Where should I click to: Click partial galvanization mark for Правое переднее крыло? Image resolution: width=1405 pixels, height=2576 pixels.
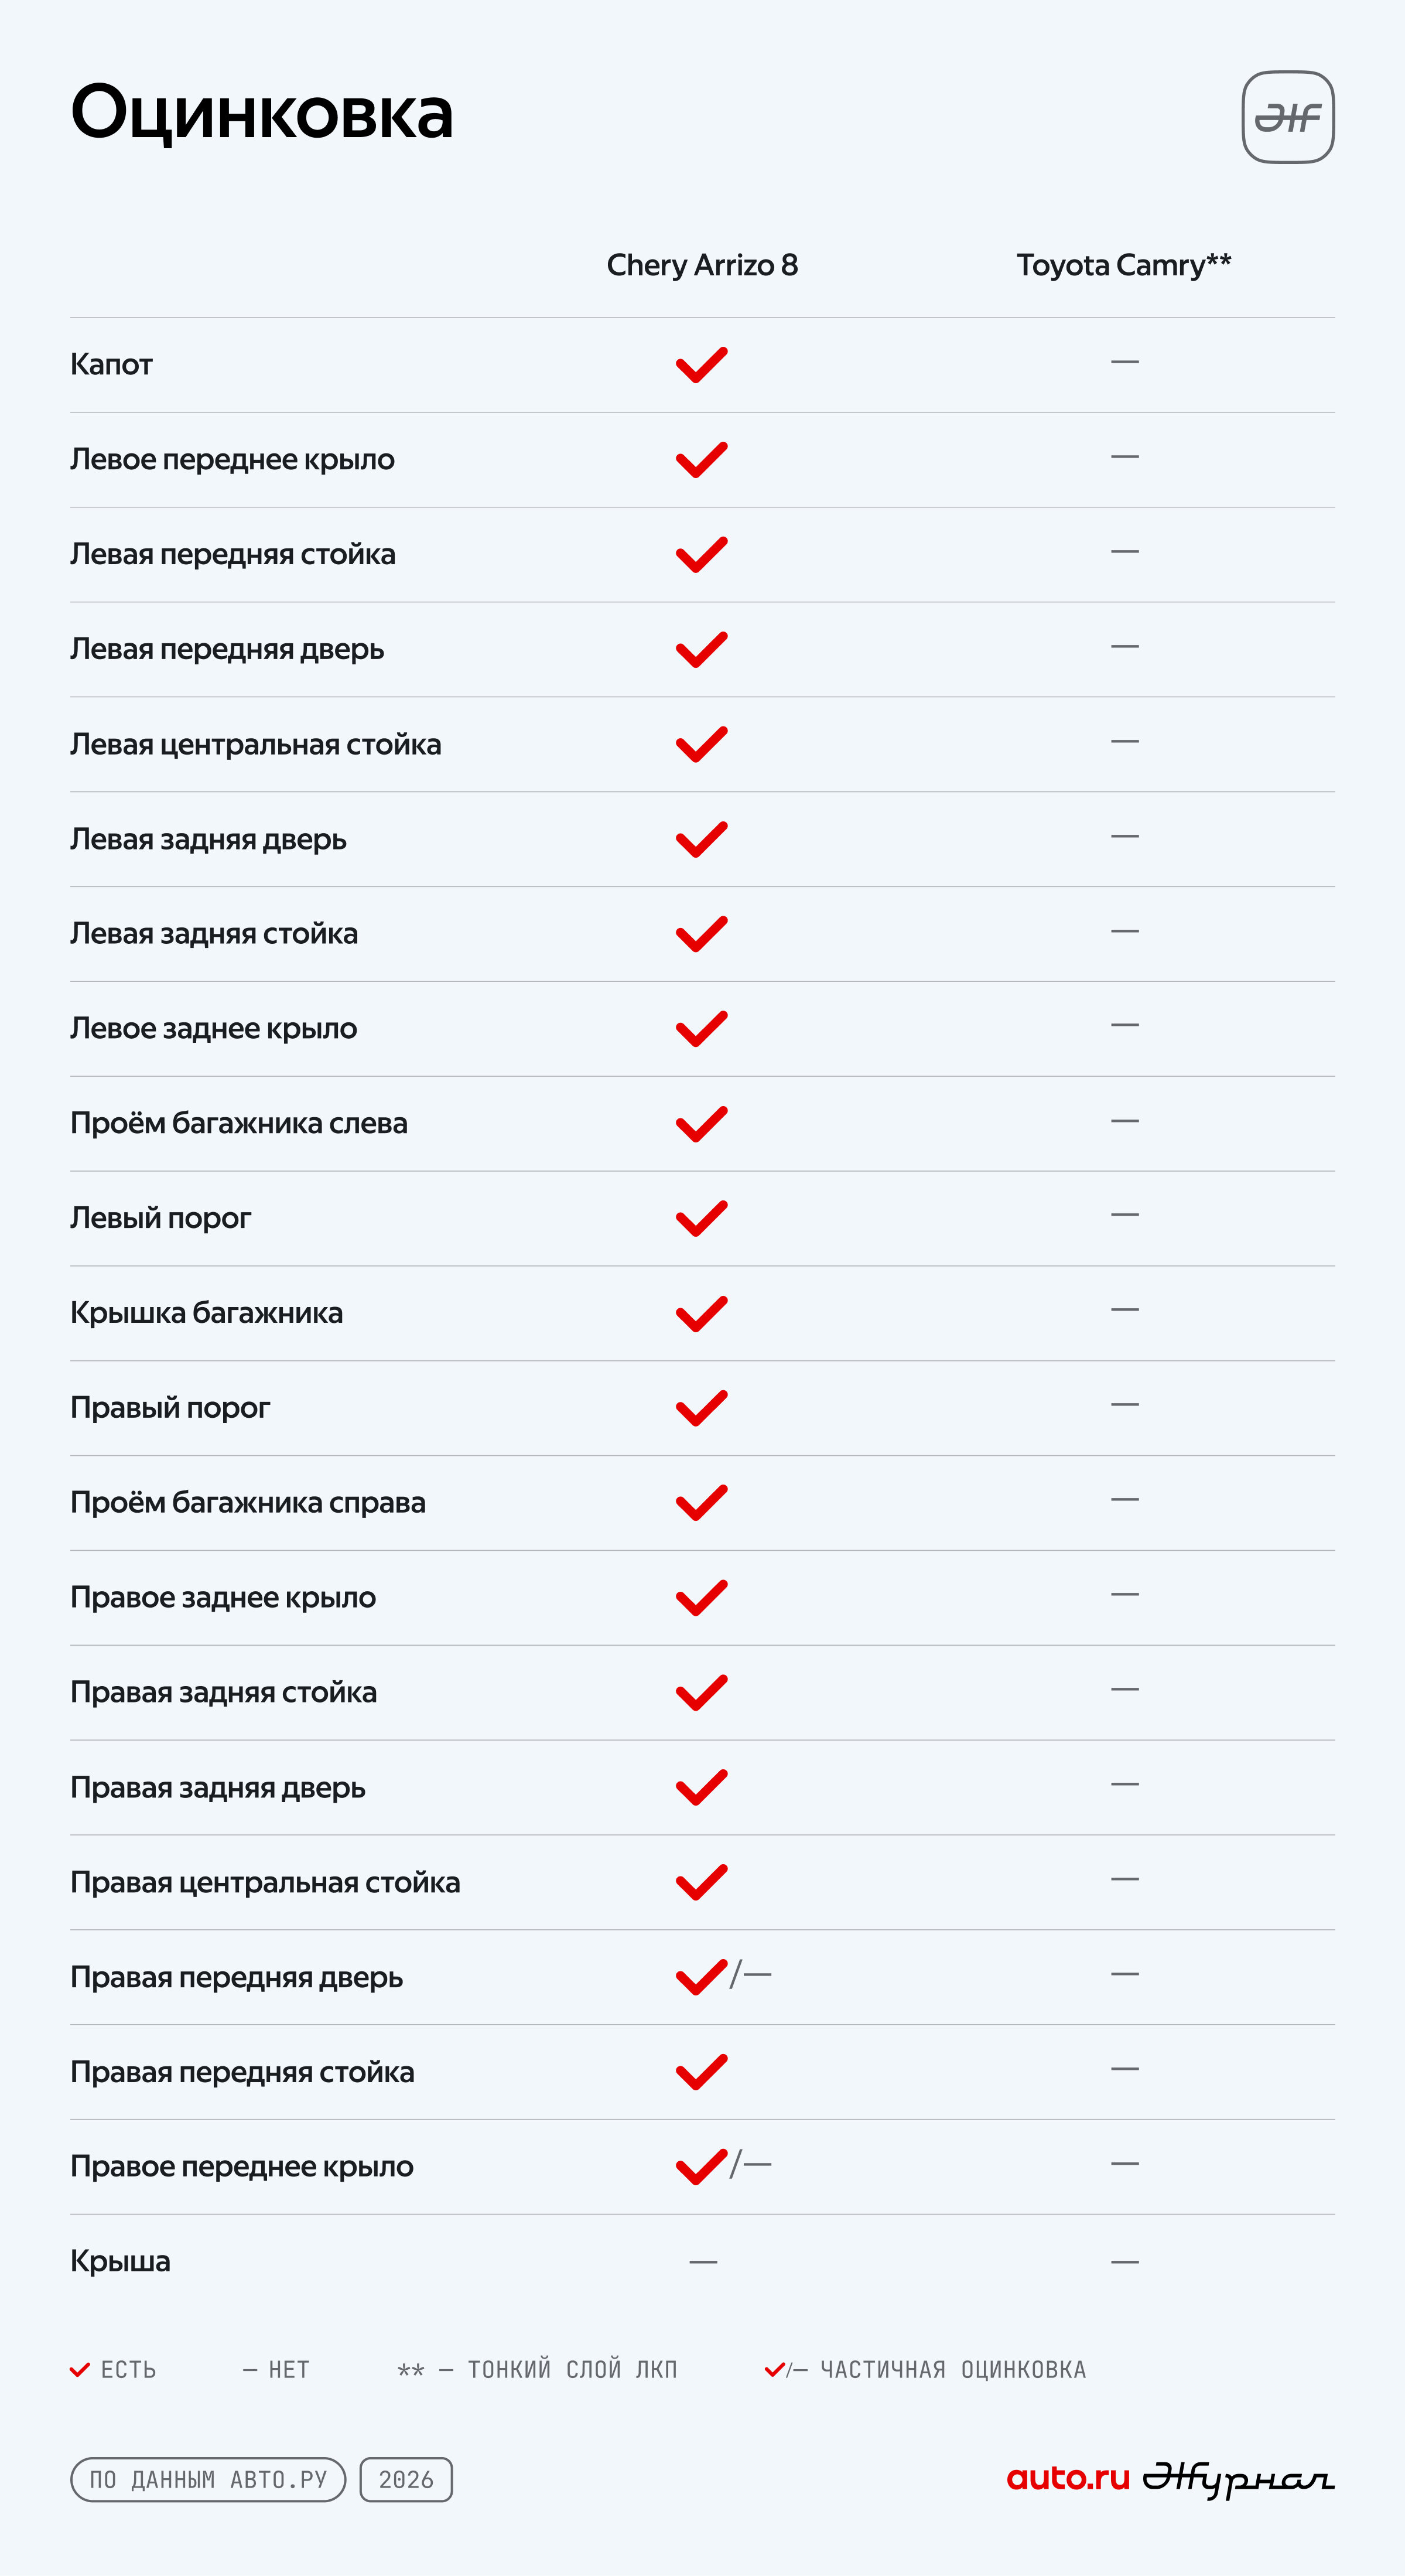[724, 2166]
